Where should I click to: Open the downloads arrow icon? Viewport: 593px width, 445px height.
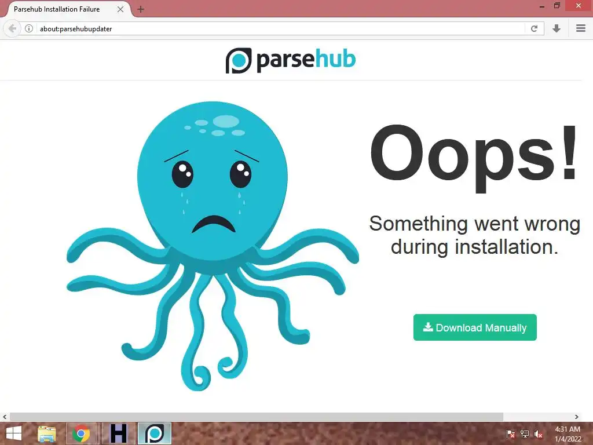[557, 28]
